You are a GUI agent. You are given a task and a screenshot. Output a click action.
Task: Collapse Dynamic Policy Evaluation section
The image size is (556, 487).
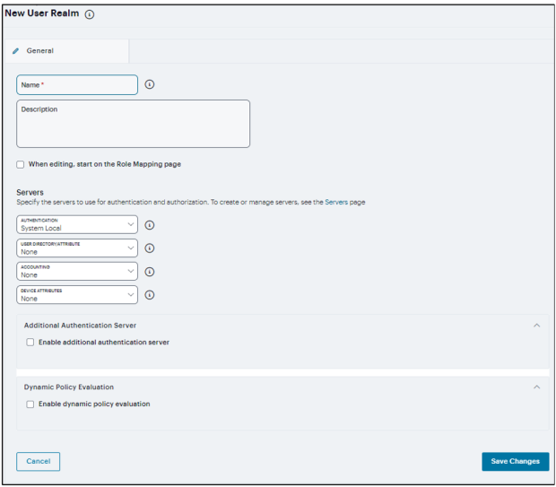tap(537, 387)
